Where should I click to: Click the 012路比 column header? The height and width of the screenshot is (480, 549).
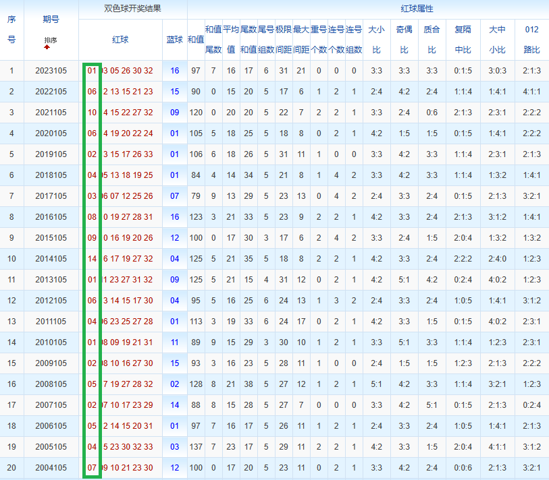click(531, 40)
